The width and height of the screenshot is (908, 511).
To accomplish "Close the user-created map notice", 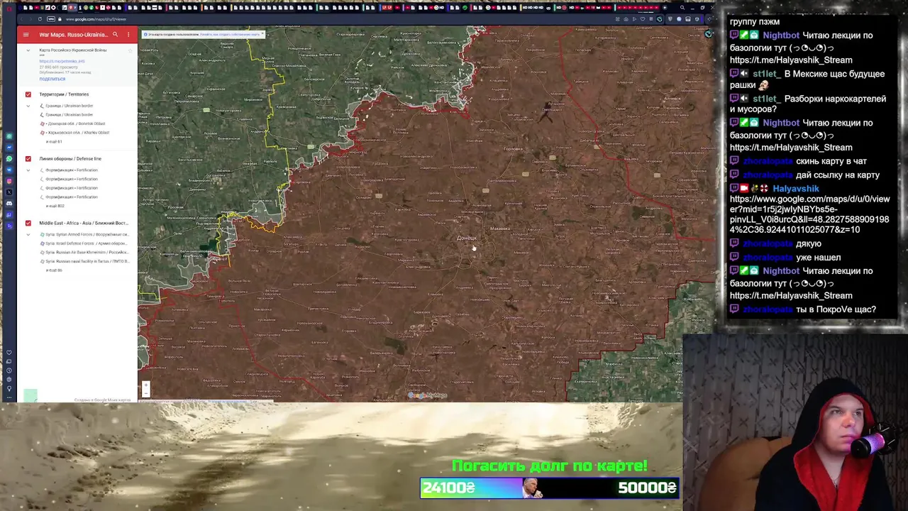I will (x=262, y=34).
